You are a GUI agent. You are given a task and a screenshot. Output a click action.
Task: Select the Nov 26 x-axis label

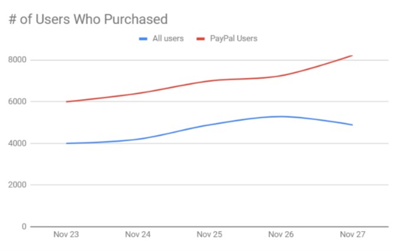click(281, 235)
